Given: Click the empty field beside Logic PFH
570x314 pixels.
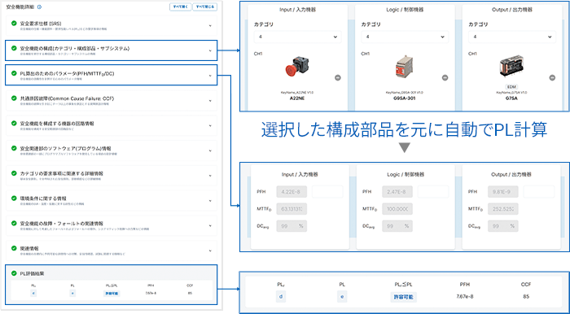Looking at the screenshot, I should (x=433, y=192).
